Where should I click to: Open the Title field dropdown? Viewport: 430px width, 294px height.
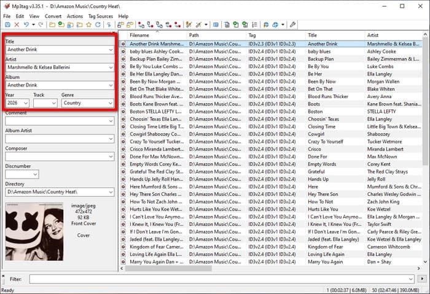[x=111, y=50]
